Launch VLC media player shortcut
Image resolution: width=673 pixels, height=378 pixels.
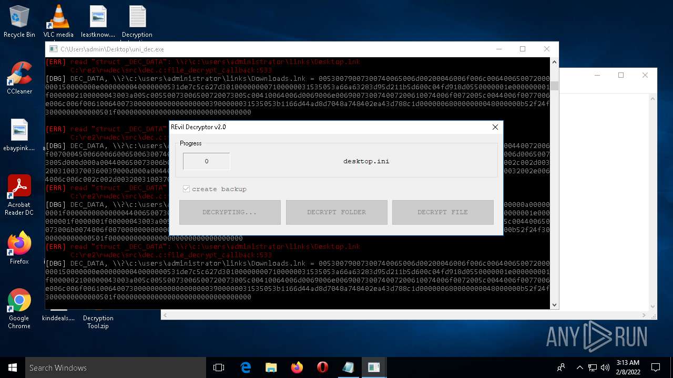[58, 21]
